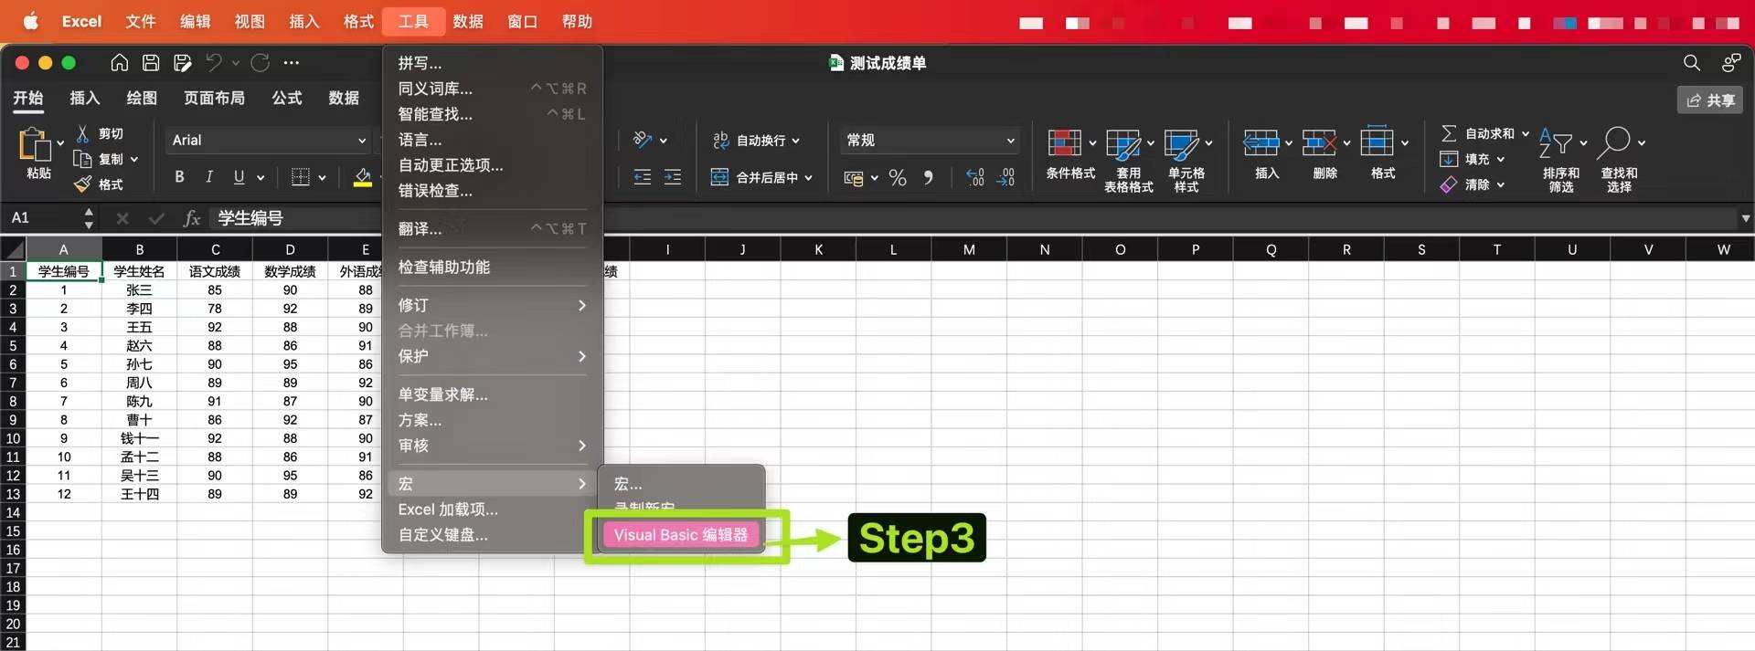Image resolution: width=1755 pixels, height=651 pixels.
Task: Click the Share (共享) button
Action: point(1710,100)
